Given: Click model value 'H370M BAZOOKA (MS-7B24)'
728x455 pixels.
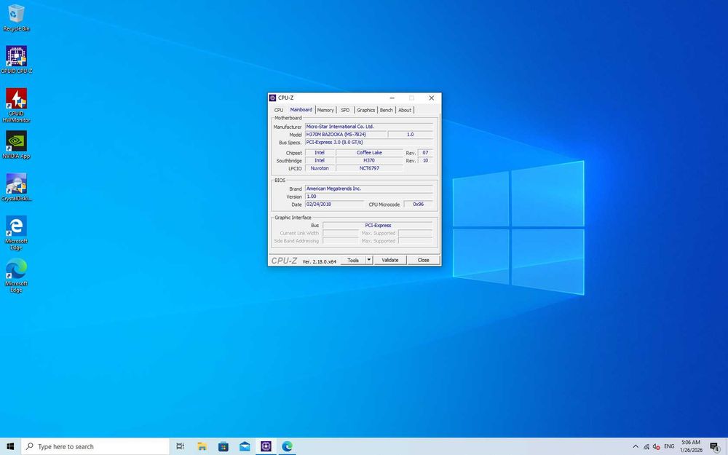Looking at the screenshot, I should click(345, 134).
